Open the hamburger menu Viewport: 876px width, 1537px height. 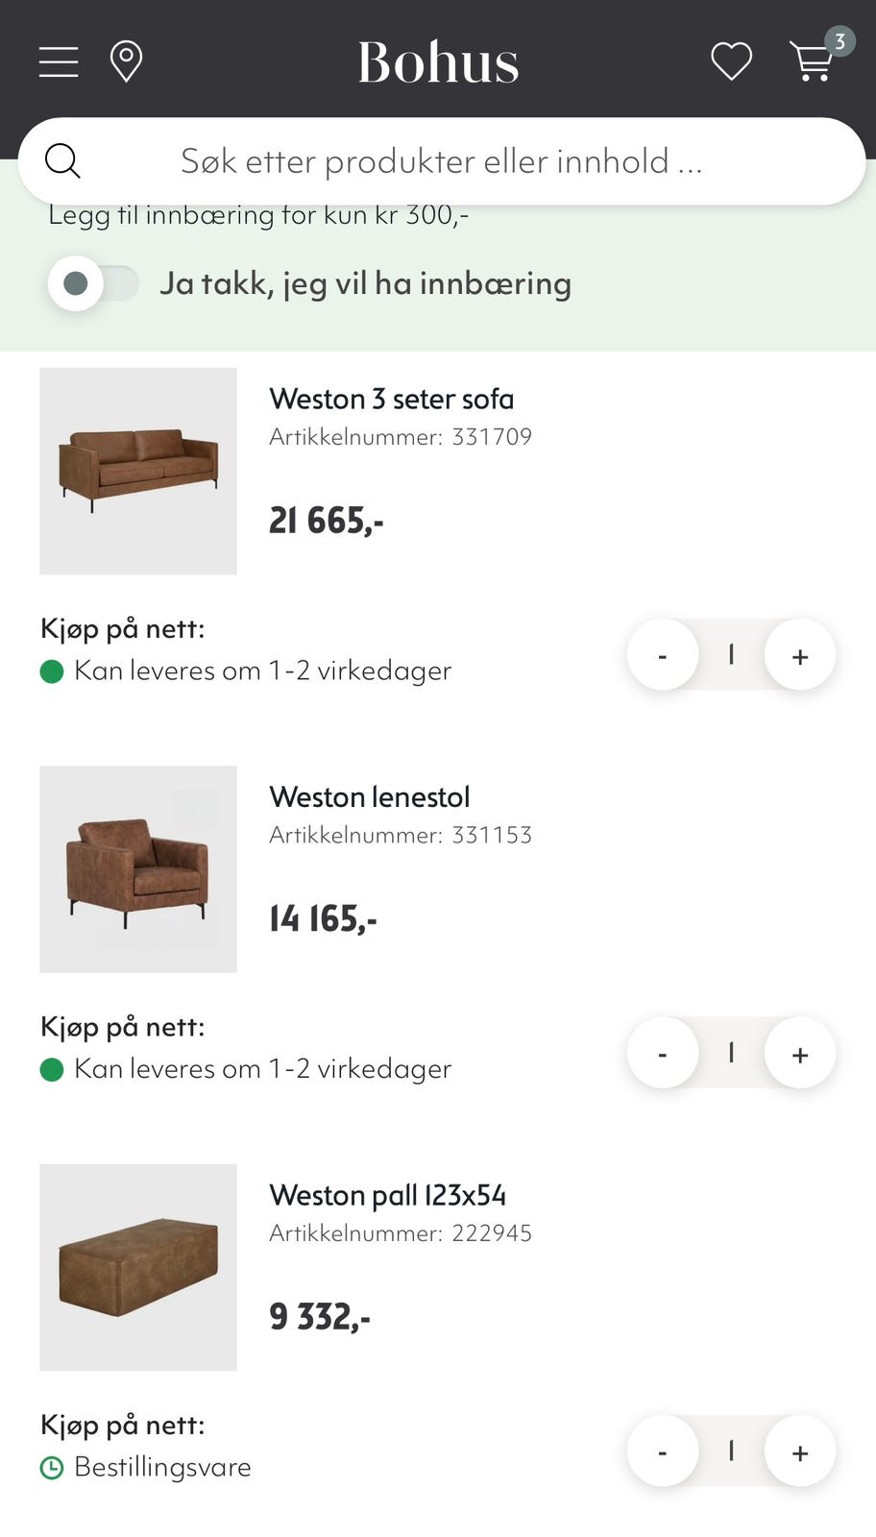point(59,62)
